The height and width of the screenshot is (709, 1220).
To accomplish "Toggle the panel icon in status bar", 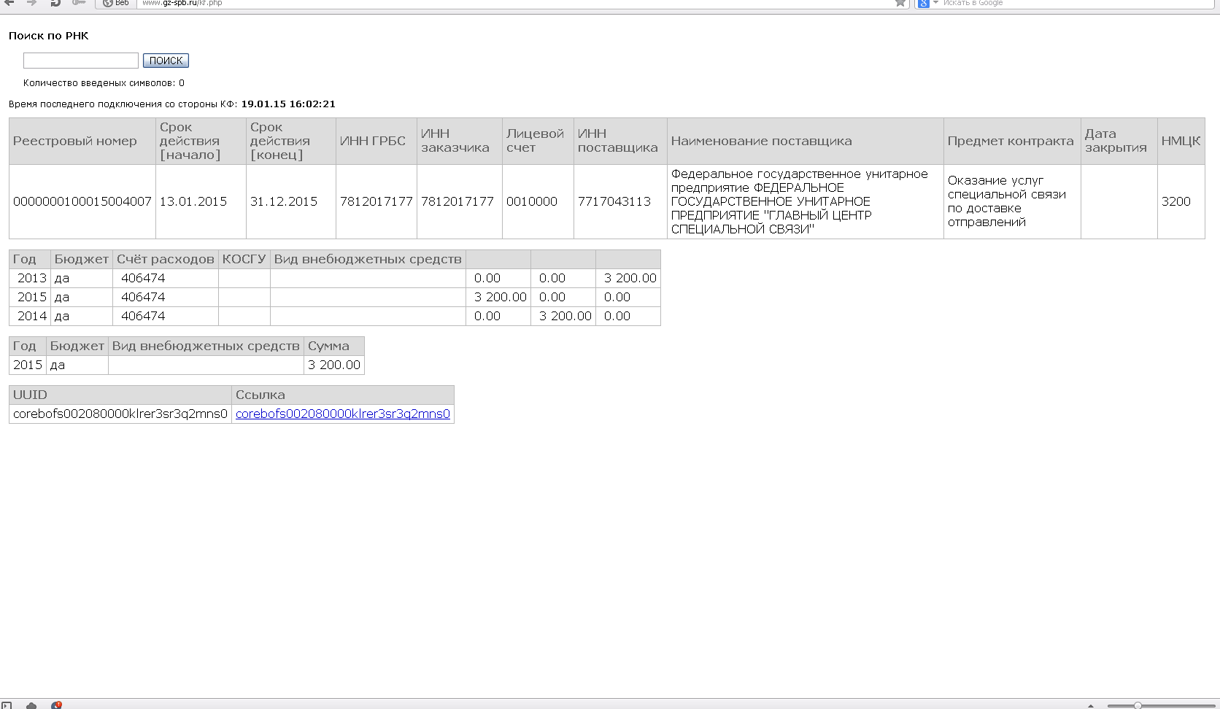I will pyautogui.click(x=7, y=705).
